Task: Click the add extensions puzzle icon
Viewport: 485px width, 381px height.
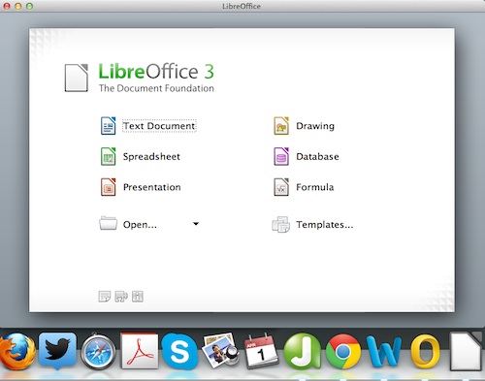Action: [121, 296]
